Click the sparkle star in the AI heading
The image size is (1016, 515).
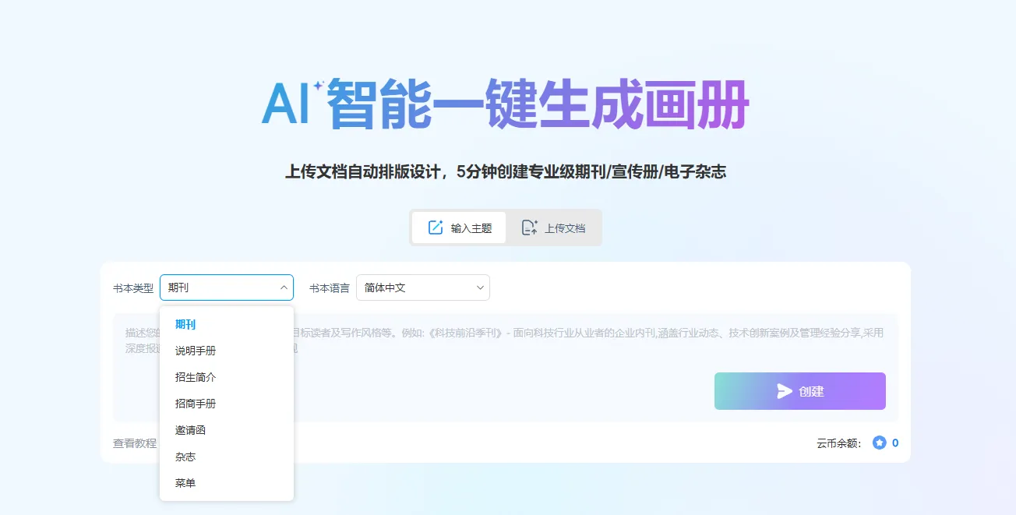(318, 87)
